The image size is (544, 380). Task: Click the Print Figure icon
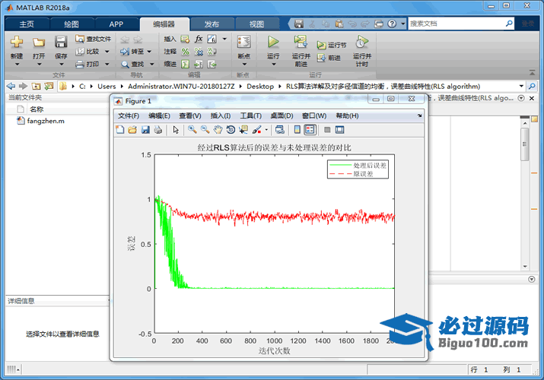[158, 130]
